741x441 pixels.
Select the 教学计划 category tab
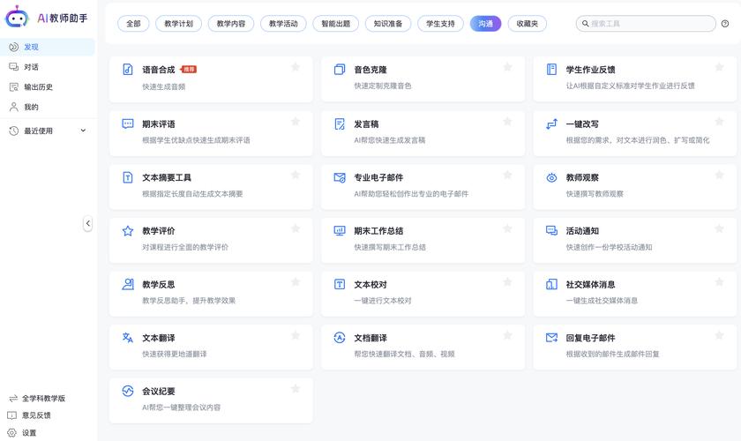tap(178, 24)
